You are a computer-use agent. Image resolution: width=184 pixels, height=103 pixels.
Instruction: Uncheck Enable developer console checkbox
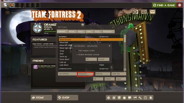[x=77, y=55]
